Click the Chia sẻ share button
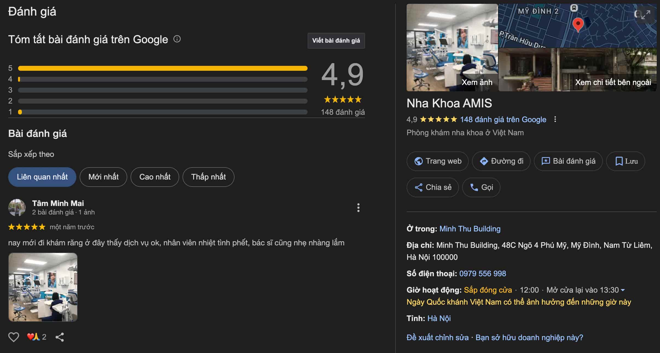 (433, 187)
